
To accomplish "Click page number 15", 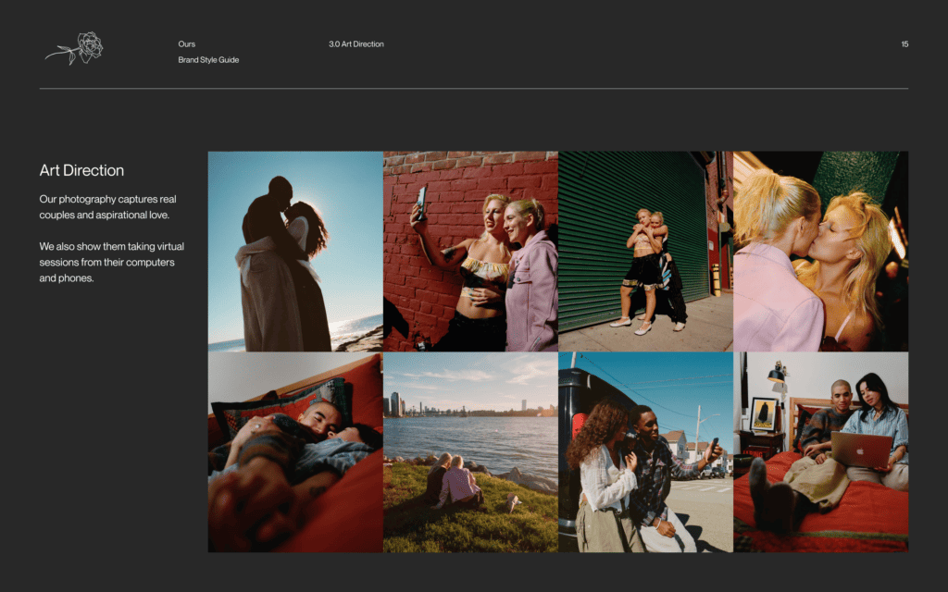I will pyautogui.click(x=904, y=44).
